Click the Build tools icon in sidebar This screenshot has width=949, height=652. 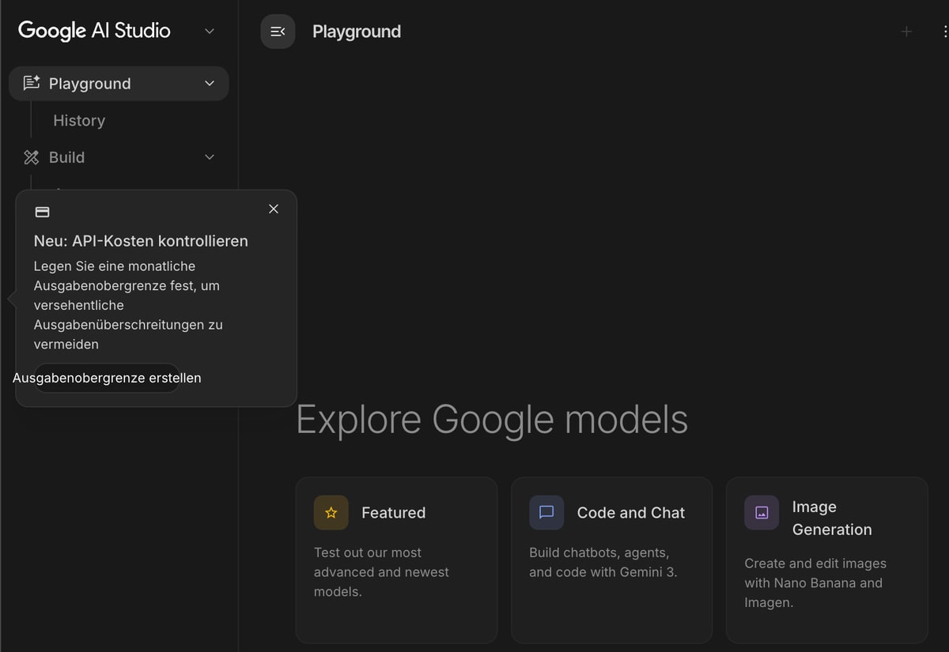(x=32, y=157)
